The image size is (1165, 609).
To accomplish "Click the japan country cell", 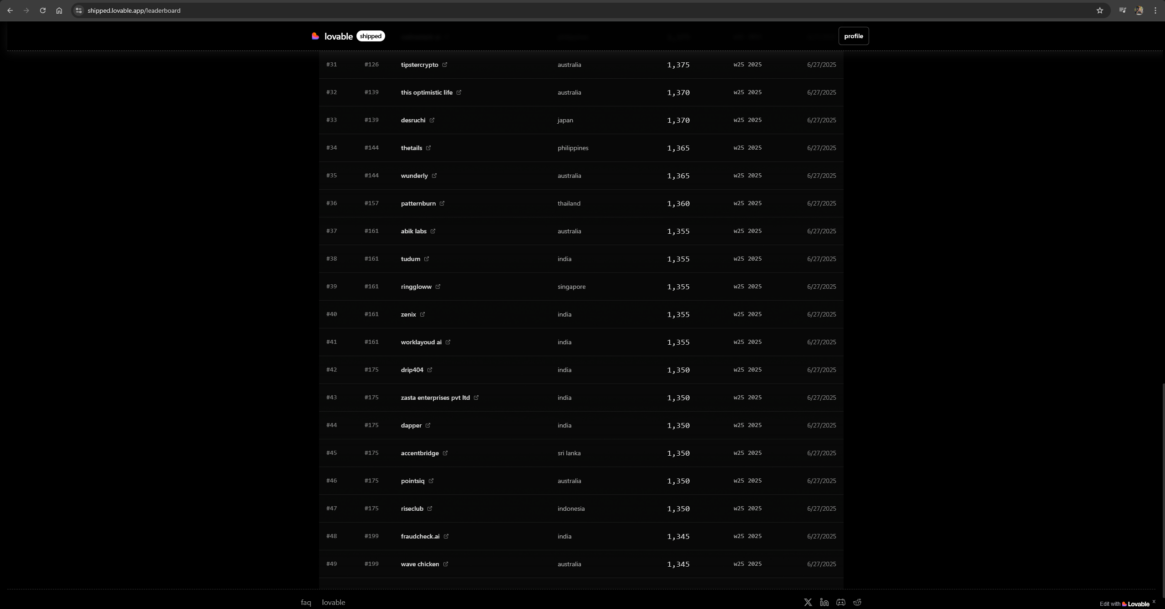I will point(565,120).
